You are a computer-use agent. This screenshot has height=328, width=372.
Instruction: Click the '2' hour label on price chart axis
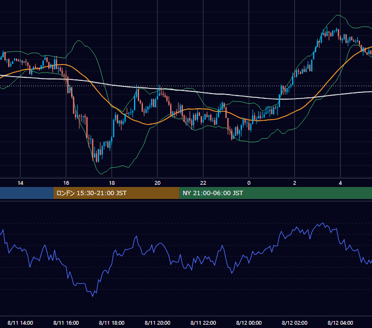[295, 183]
